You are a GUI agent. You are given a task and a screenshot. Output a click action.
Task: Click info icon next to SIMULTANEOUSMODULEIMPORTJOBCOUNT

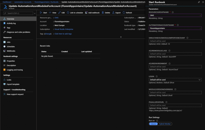[x=187, y=38]
